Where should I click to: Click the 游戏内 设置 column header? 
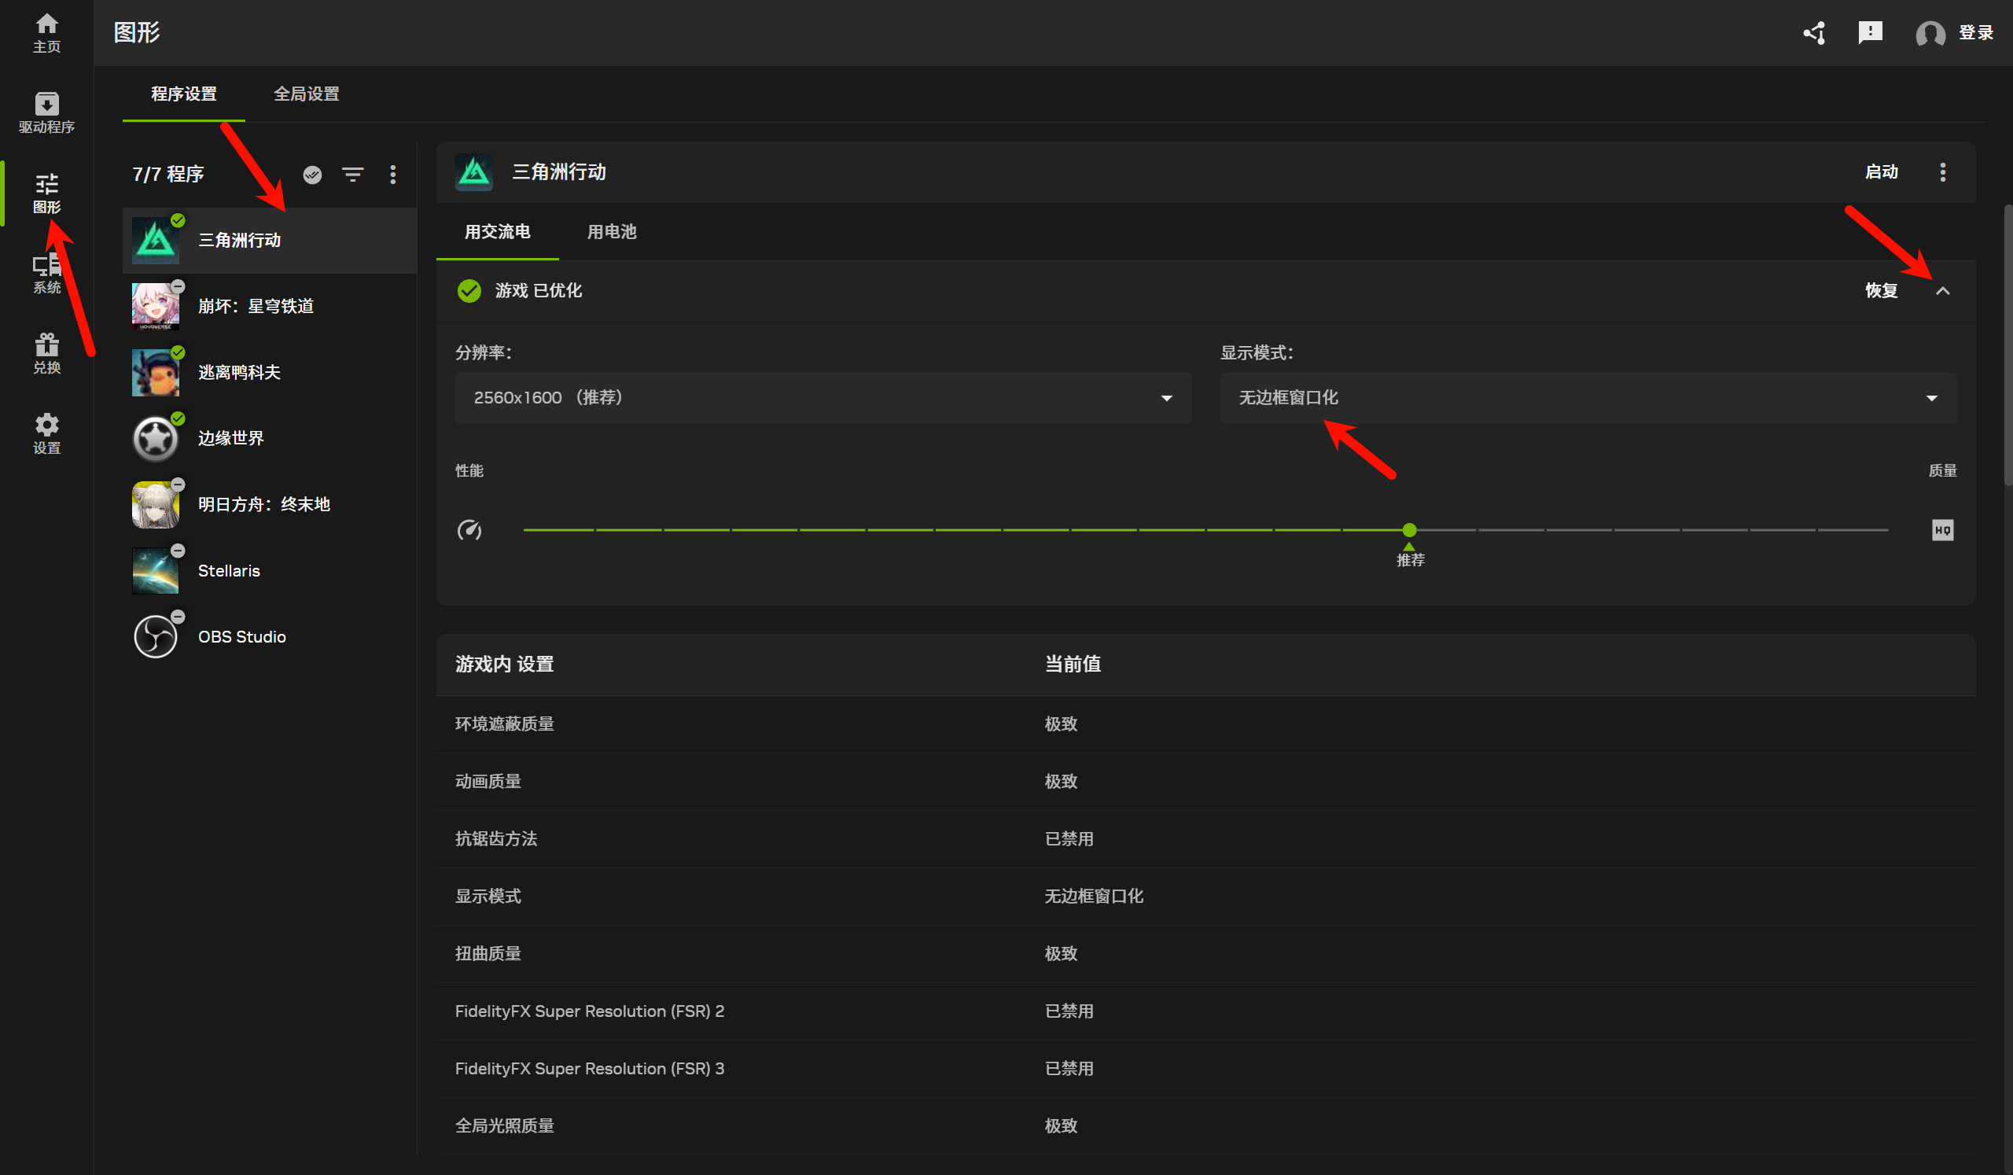(x=504, y=665)
